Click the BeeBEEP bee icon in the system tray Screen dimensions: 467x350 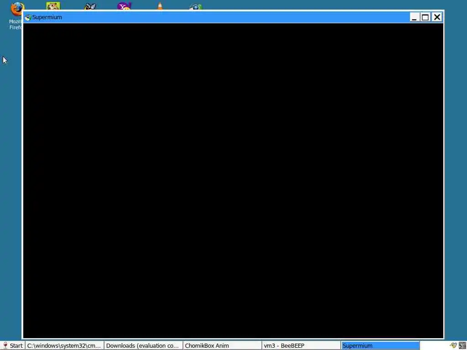click(x=453, y=345)
